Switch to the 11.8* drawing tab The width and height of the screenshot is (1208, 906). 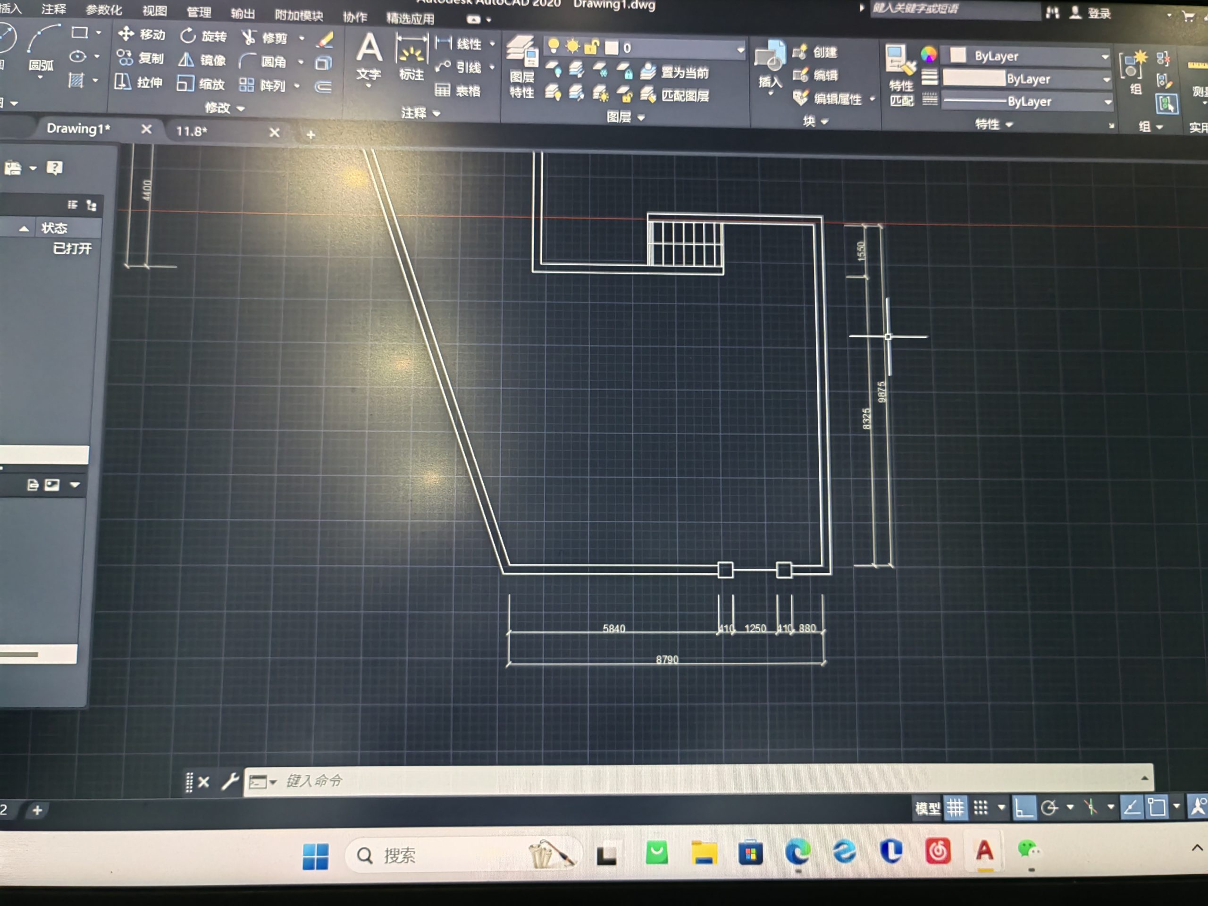(192, 132)
